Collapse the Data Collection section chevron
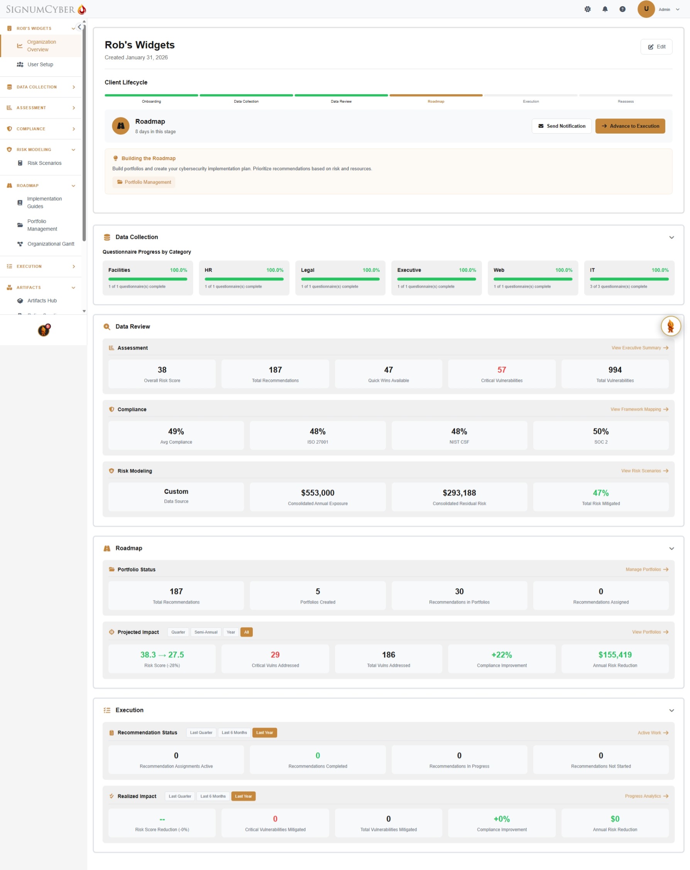The height and width of the screenshot is (870, 690). [671, 237]
